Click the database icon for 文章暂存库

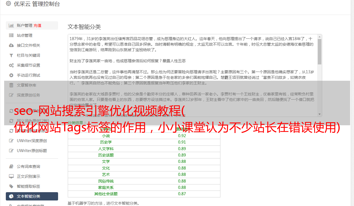coord(11,85)
